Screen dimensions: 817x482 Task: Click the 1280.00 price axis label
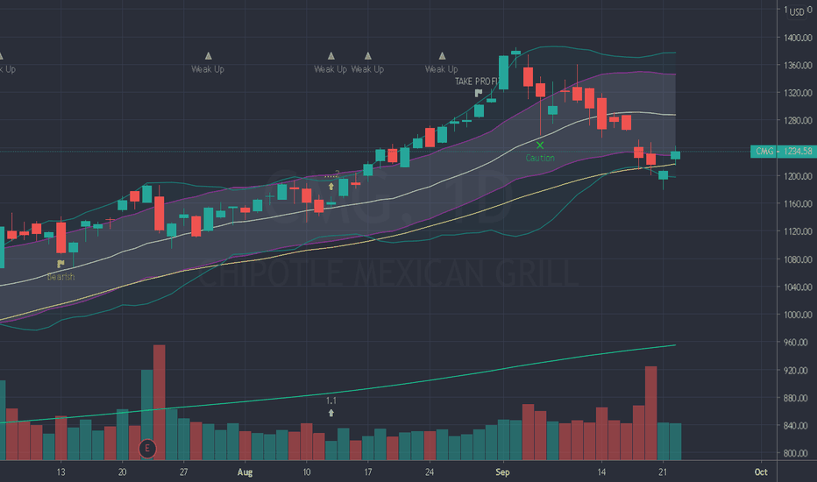pos(798,120)
